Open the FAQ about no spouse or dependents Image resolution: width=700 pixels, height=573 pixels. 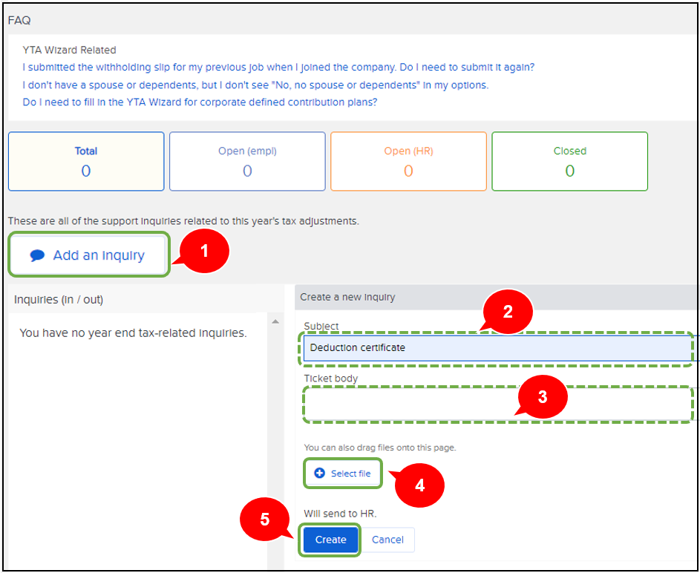coord(255,85)
